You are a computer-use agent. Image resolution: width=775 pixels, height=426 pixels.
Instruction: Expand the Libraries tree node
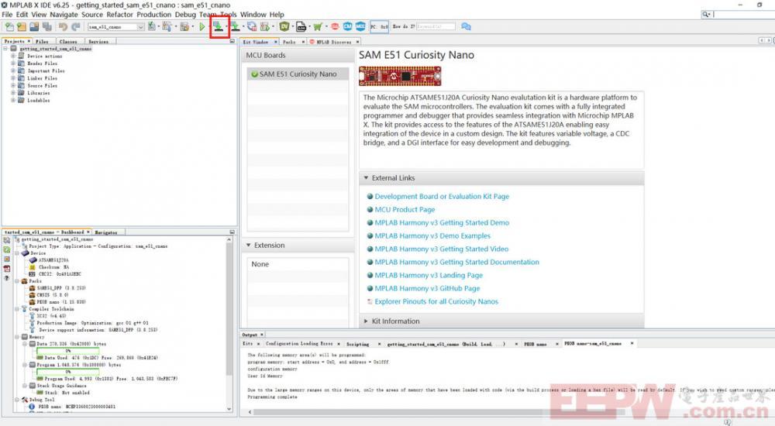tap(13, 93)
